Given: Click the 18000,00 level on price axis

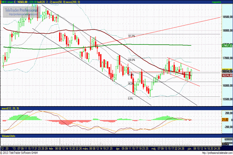Looking at the screenshot, I should (x=226, y=31).
